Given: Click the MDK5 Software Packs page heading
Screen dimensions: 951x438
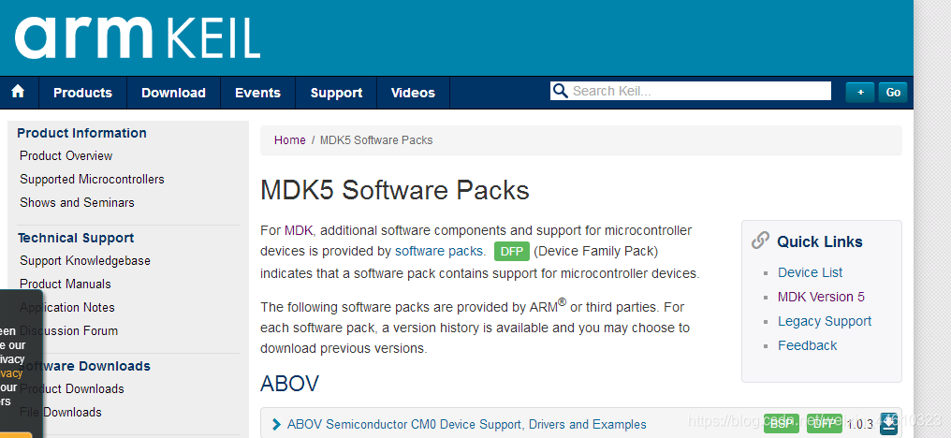Looking at the screenshot, I should (395, 190).
